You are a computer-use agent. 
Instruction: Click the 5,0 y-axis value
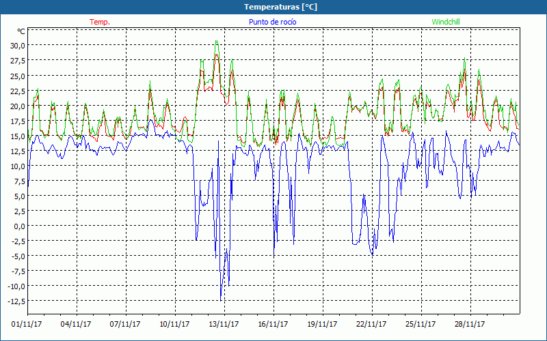point(20,196)
